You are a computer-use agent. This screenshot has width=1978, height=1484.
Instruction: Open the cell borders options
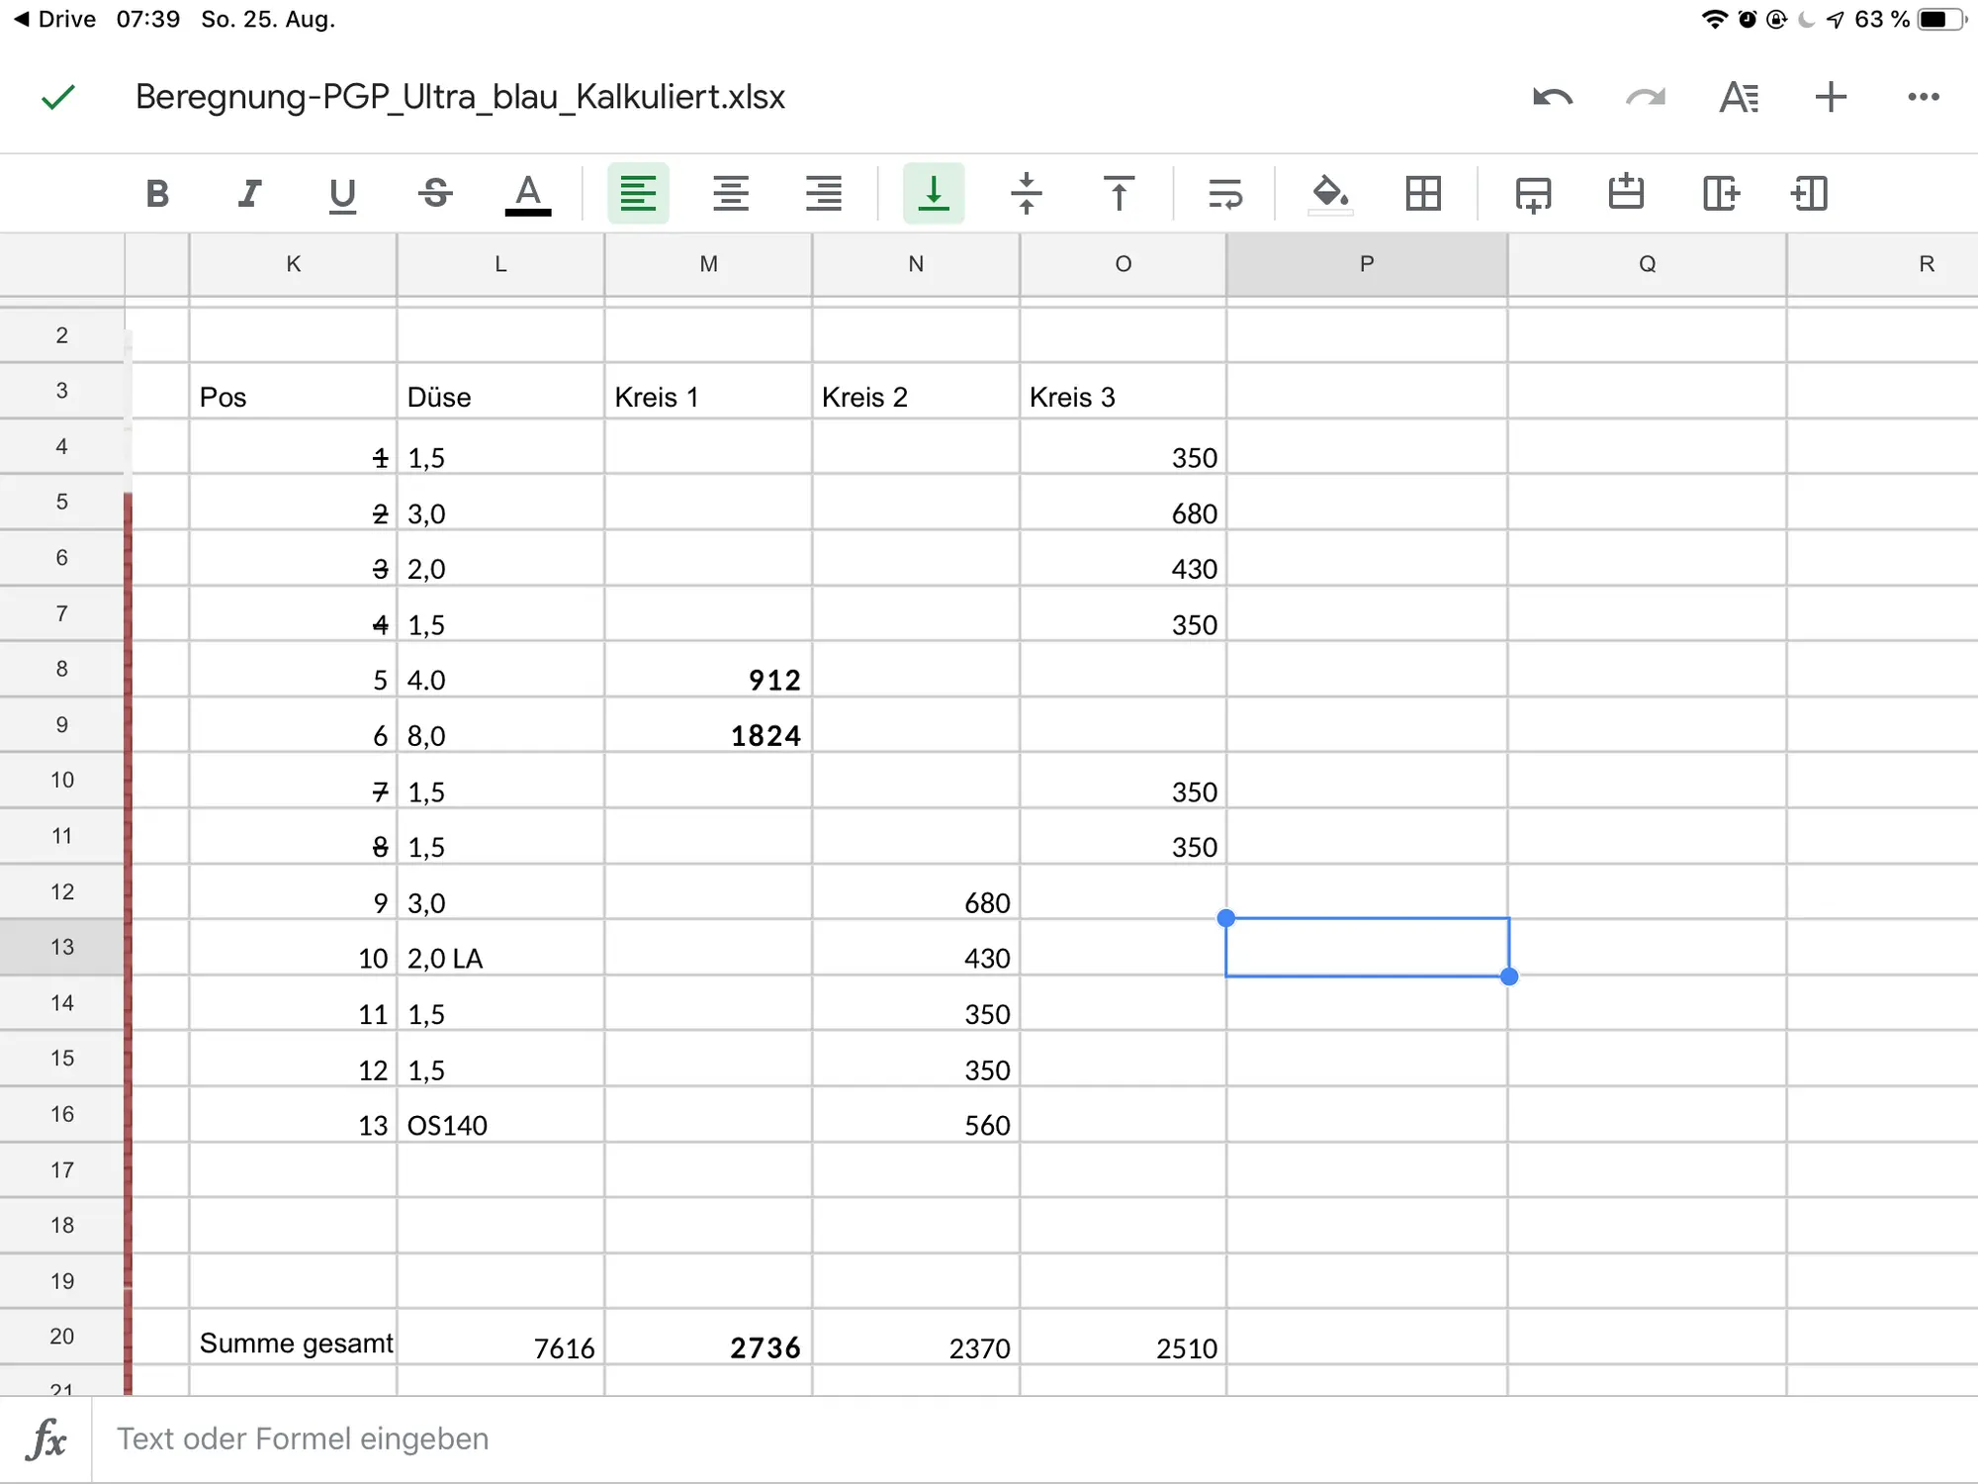pos(1423,193)
